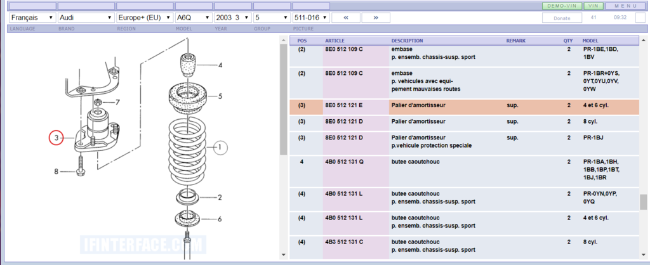Screen dimensions: 650x265
Task: Expand the Picture dropdown 511-016
Action: pyautogui.click(x=311, y=18)
